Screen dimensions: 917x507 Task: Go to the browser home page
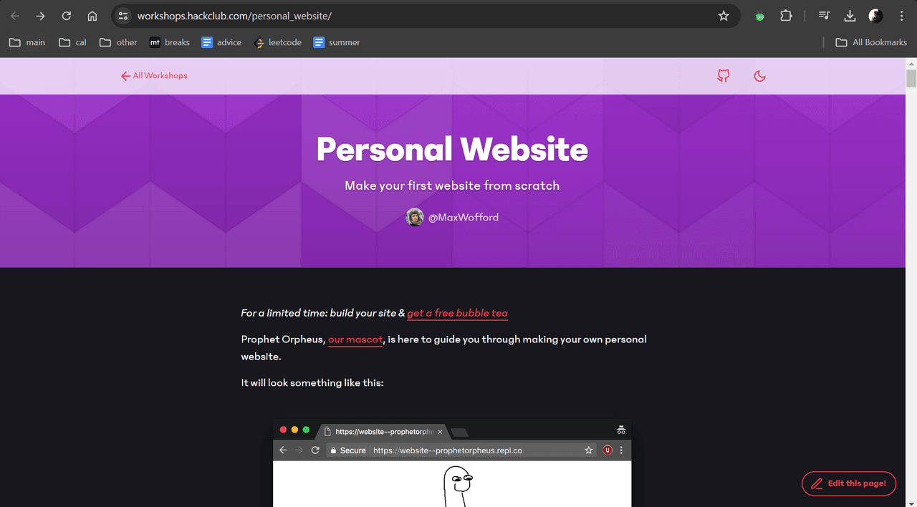click(x=92, y=16)
